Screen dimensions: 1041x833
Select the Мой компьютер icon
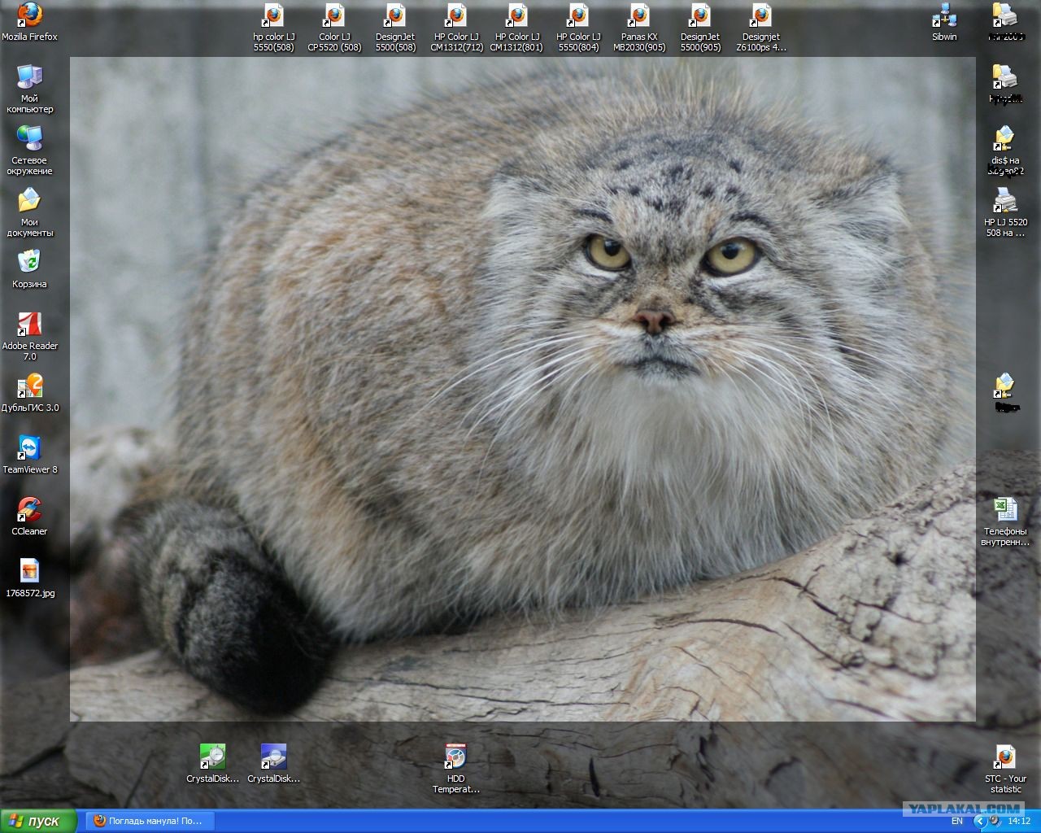click(x=29, y=76)
